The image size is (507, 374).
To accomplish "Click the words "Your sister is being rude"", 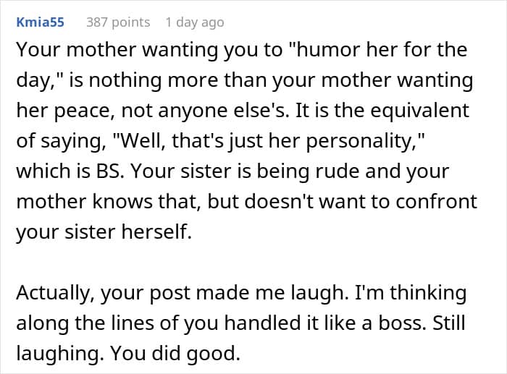I will [247, 171].
